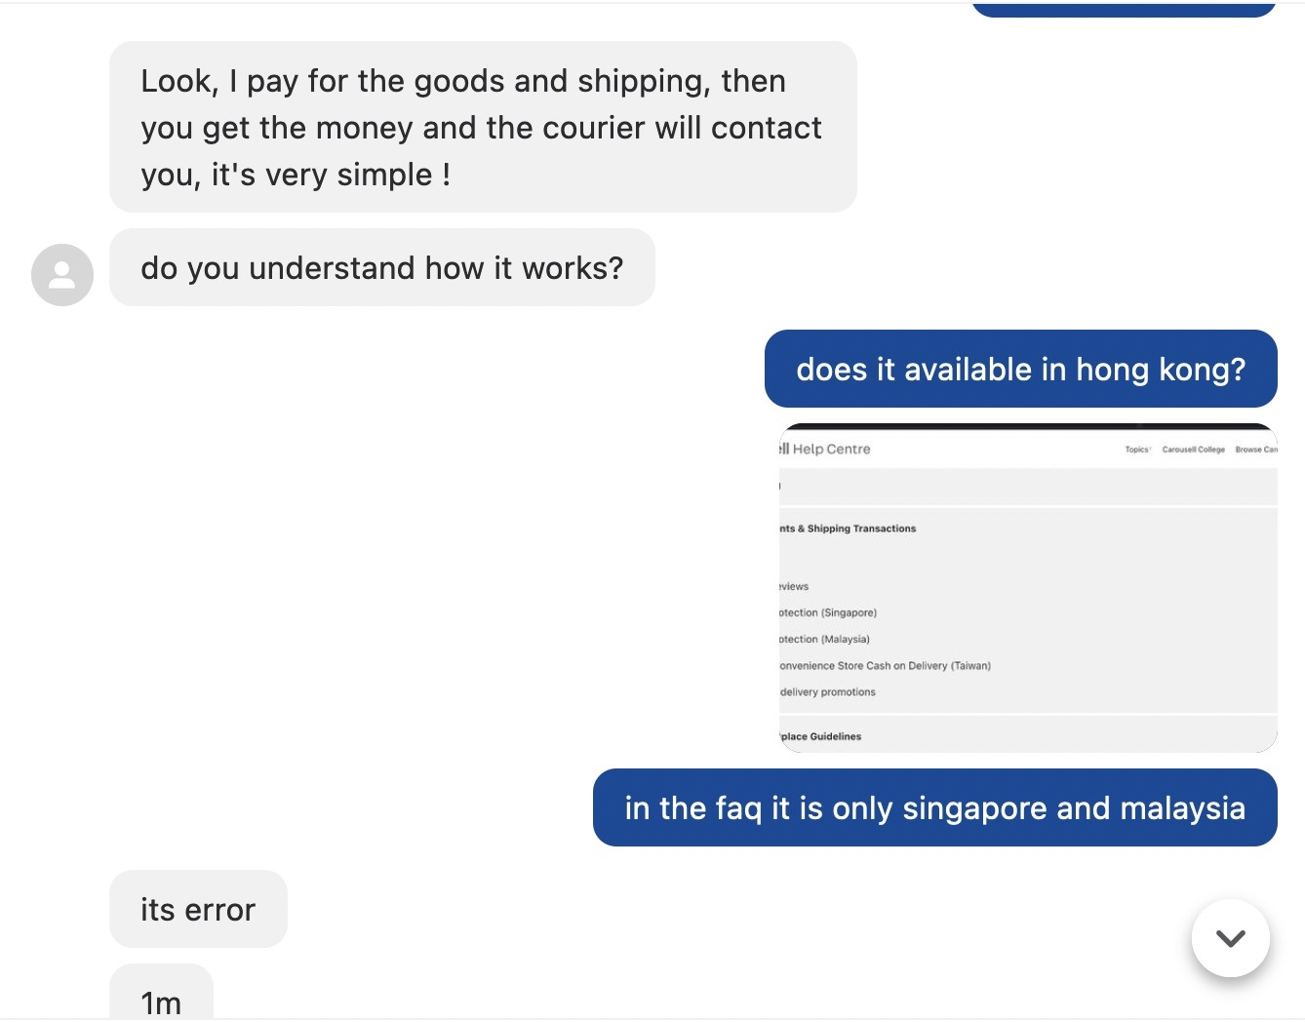
Task: Open the Help Centre screenshot image
Action: point(1028,588)
